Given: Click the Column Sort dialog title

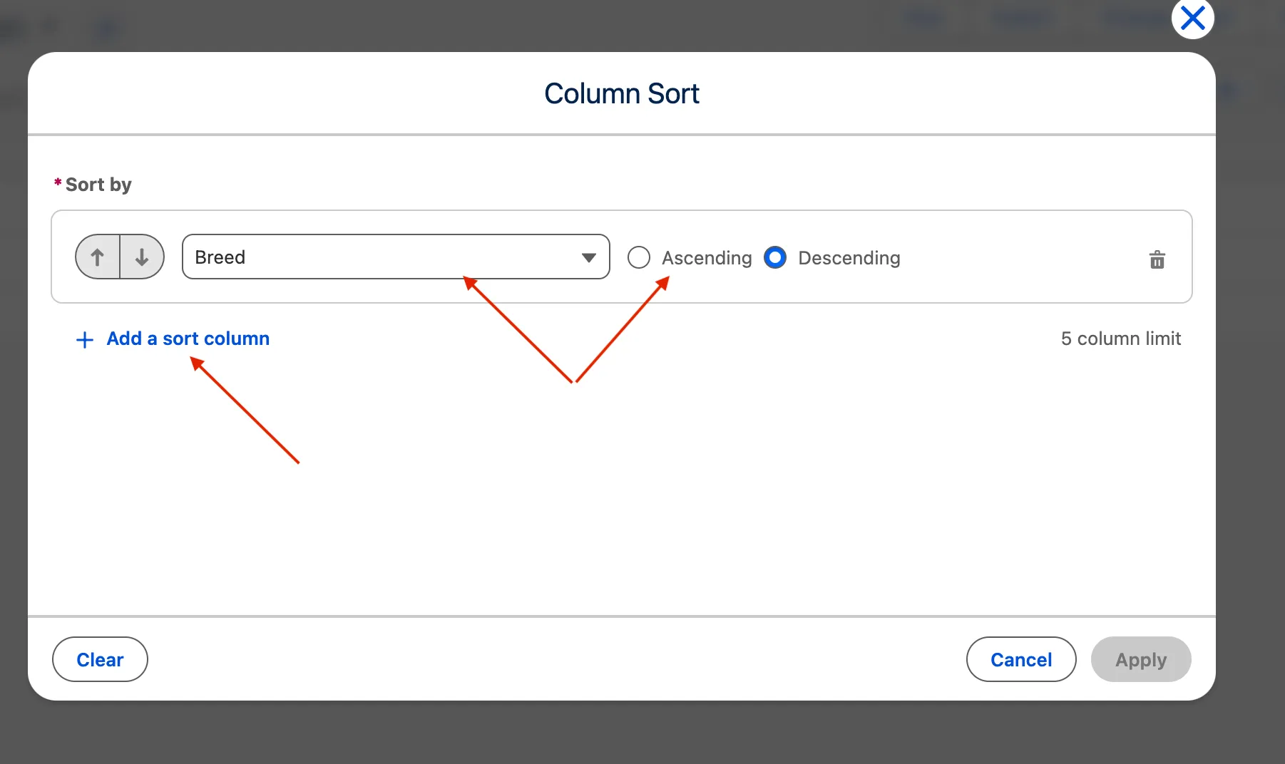Looking at the screenshot, I should pyautogui.click(x=621, y=93).
